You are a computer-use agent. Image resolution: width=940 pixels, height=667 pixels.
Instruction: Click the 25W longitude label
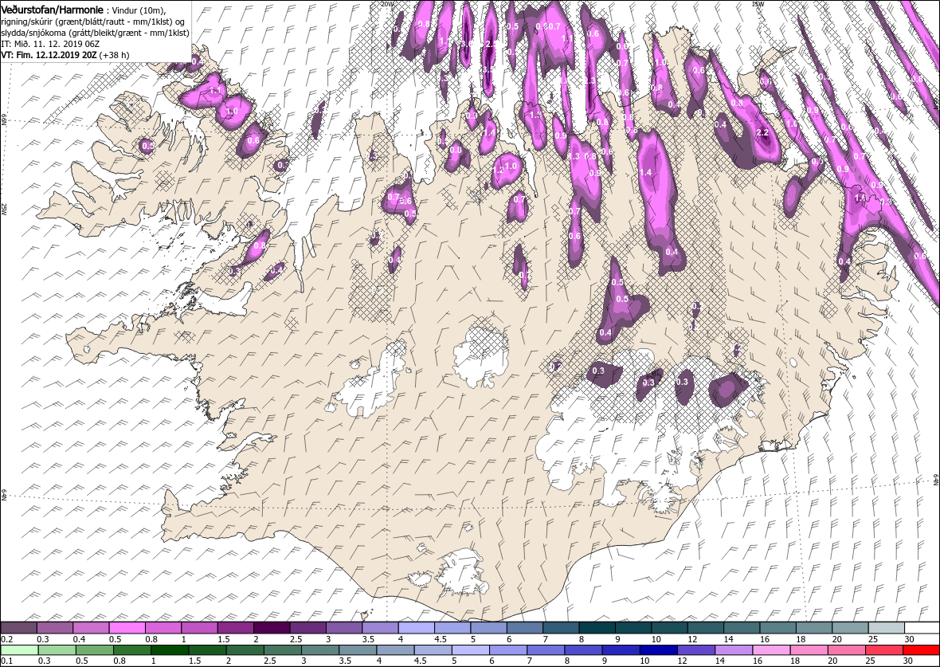pos(3,209)
